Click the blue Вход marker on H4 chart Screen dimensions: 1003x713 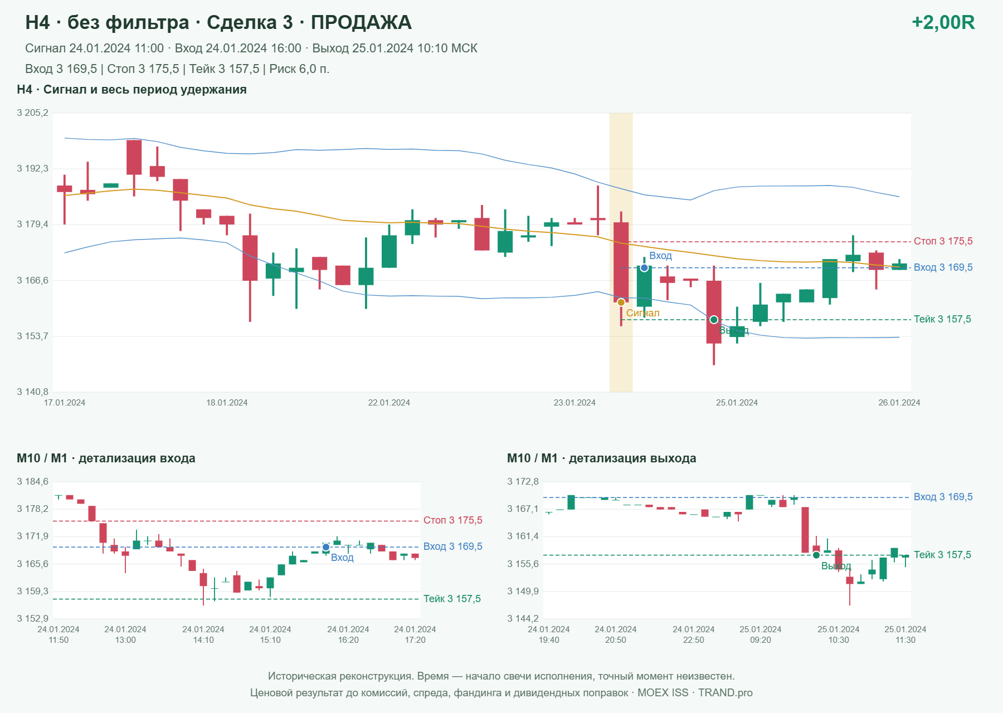(x=644, y=268)
